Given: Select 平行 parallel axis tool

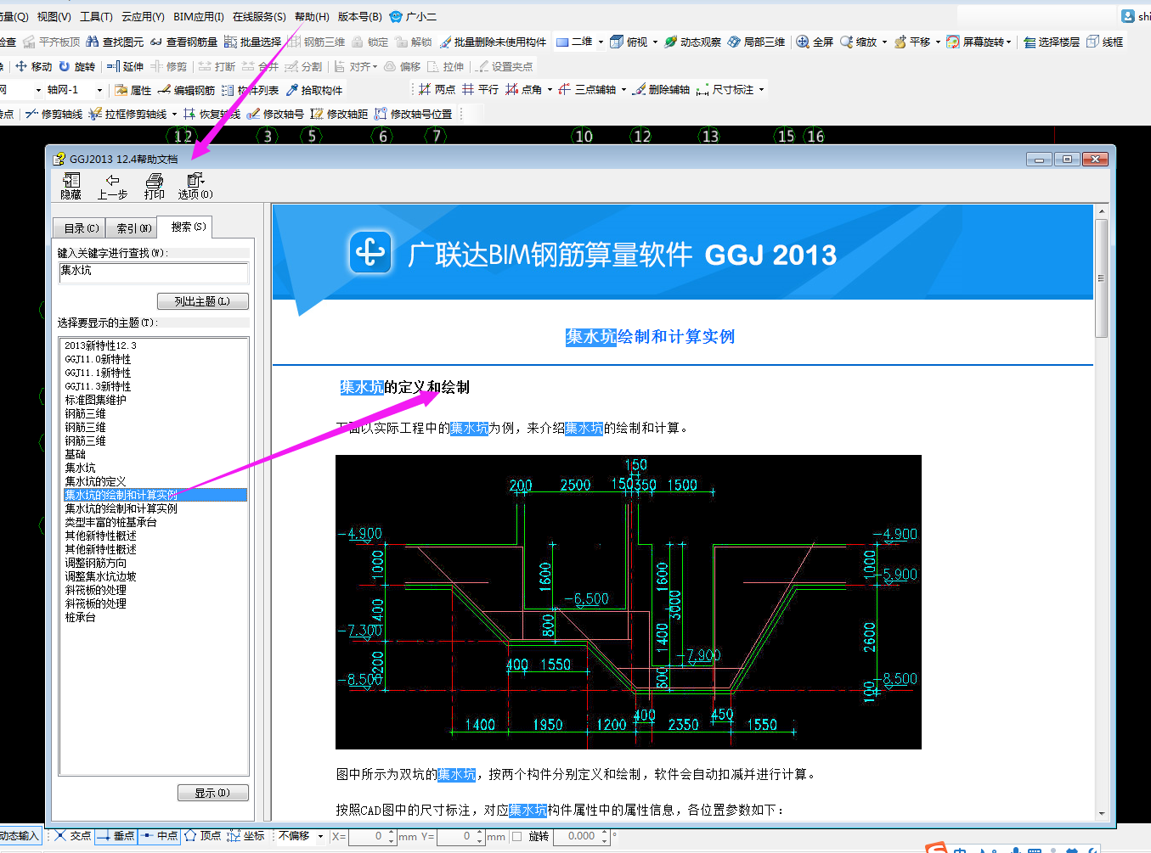Looking at the screenshot, I should click(480, 89).
